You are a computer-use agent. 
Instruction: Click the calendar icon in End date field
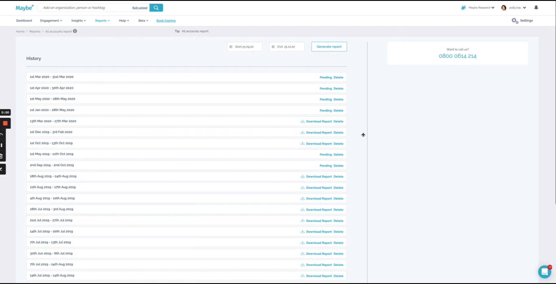pyautogui.click(x=273, y=47)
